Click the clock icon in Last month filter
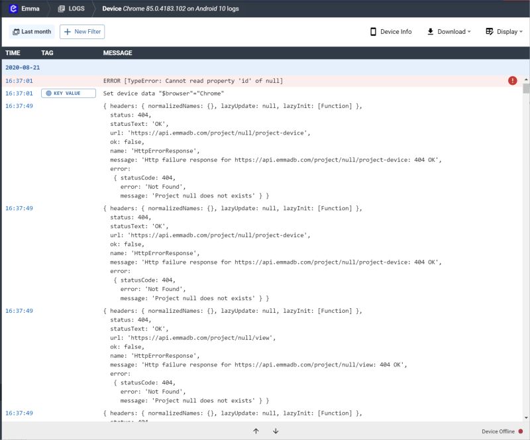This screenshot has height=440, width=530. 17,31
